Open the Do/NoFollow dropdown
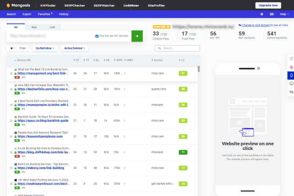This screenshot has height=196, width=294. pos(45,48)
